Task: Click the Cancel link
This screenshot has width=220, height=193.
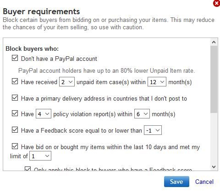Action: [204, 182]
